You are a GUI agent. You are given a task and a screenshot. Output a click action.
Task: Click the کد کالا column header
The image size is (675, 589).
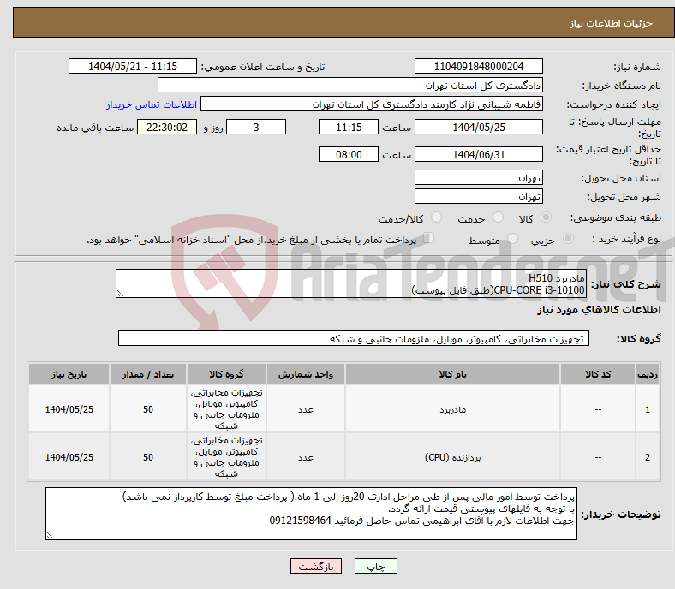tap(598, 374)
